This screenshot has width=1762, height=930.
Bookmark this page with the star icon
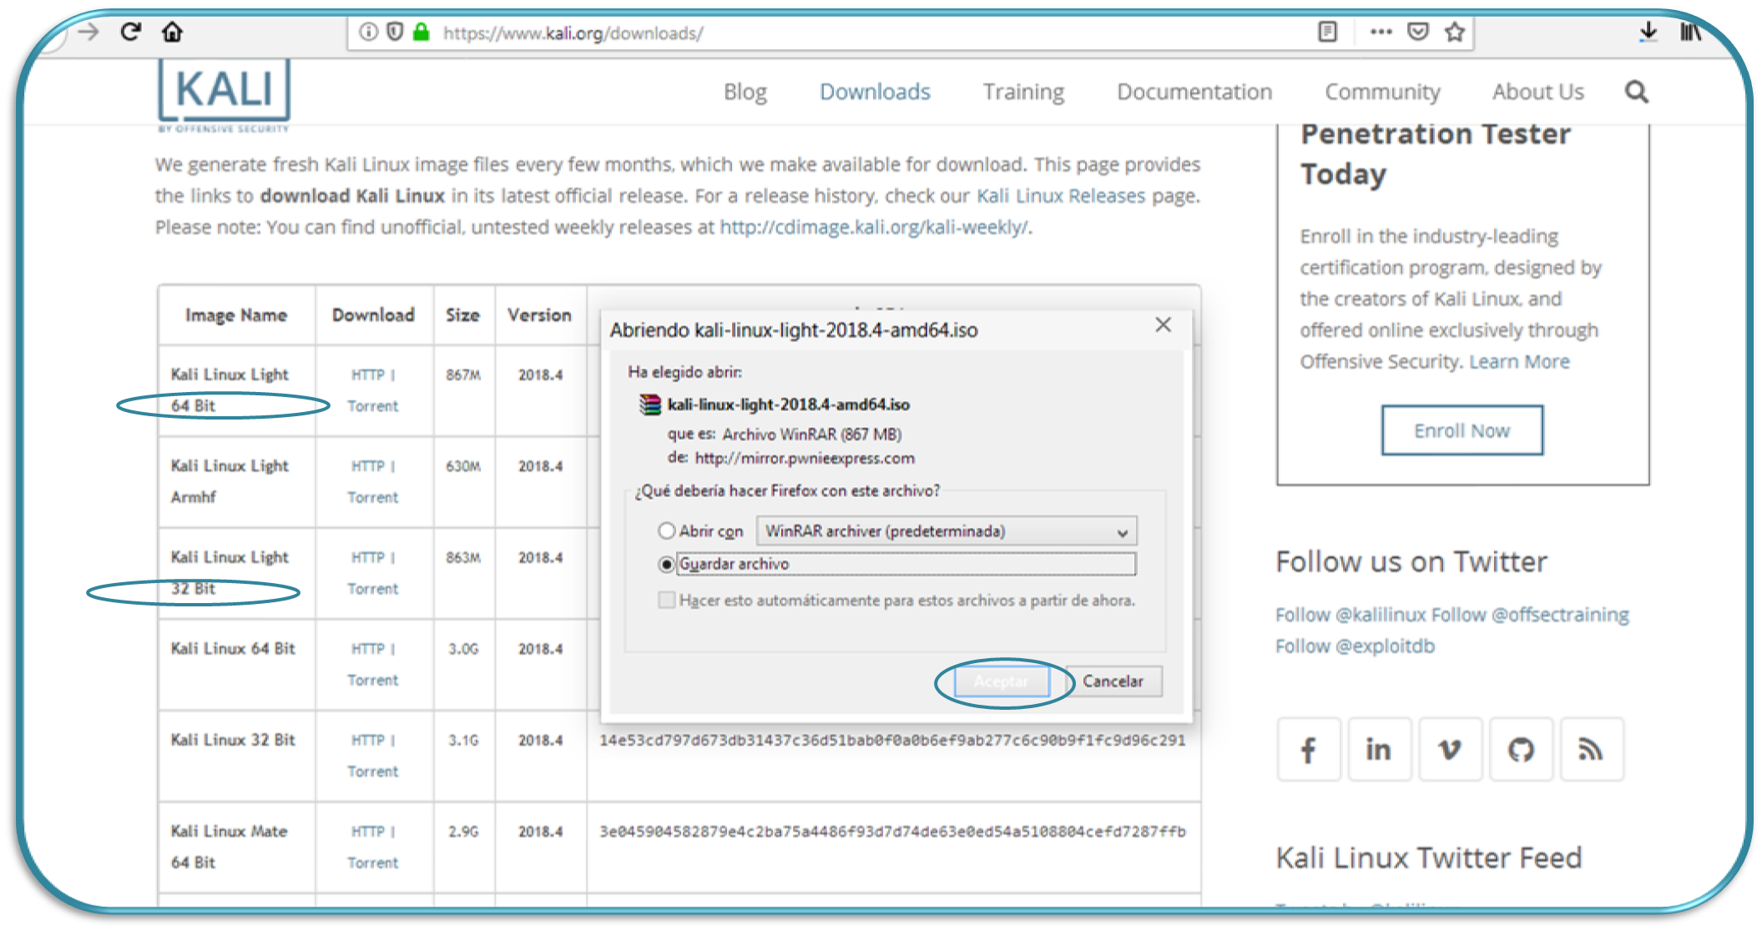(x=1455, y=33)
